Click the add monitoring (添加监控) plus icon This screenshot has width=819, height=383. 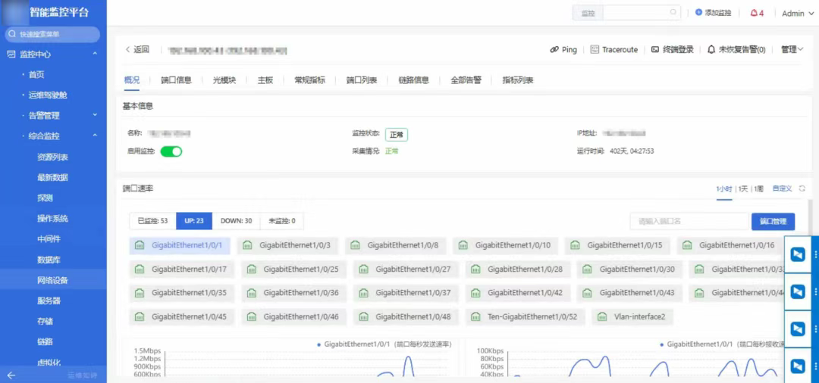click(x=698, y=13)
